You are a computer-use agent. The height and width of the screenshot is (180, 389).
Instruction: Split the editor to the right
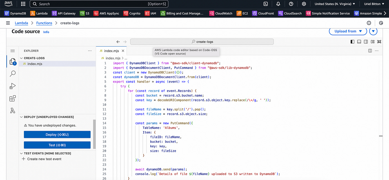[370, 51]
